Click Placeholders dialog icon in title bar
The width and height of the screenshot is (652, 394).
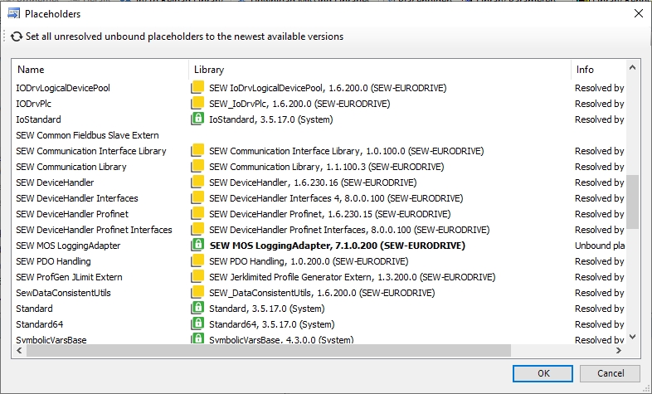point(14,13)
